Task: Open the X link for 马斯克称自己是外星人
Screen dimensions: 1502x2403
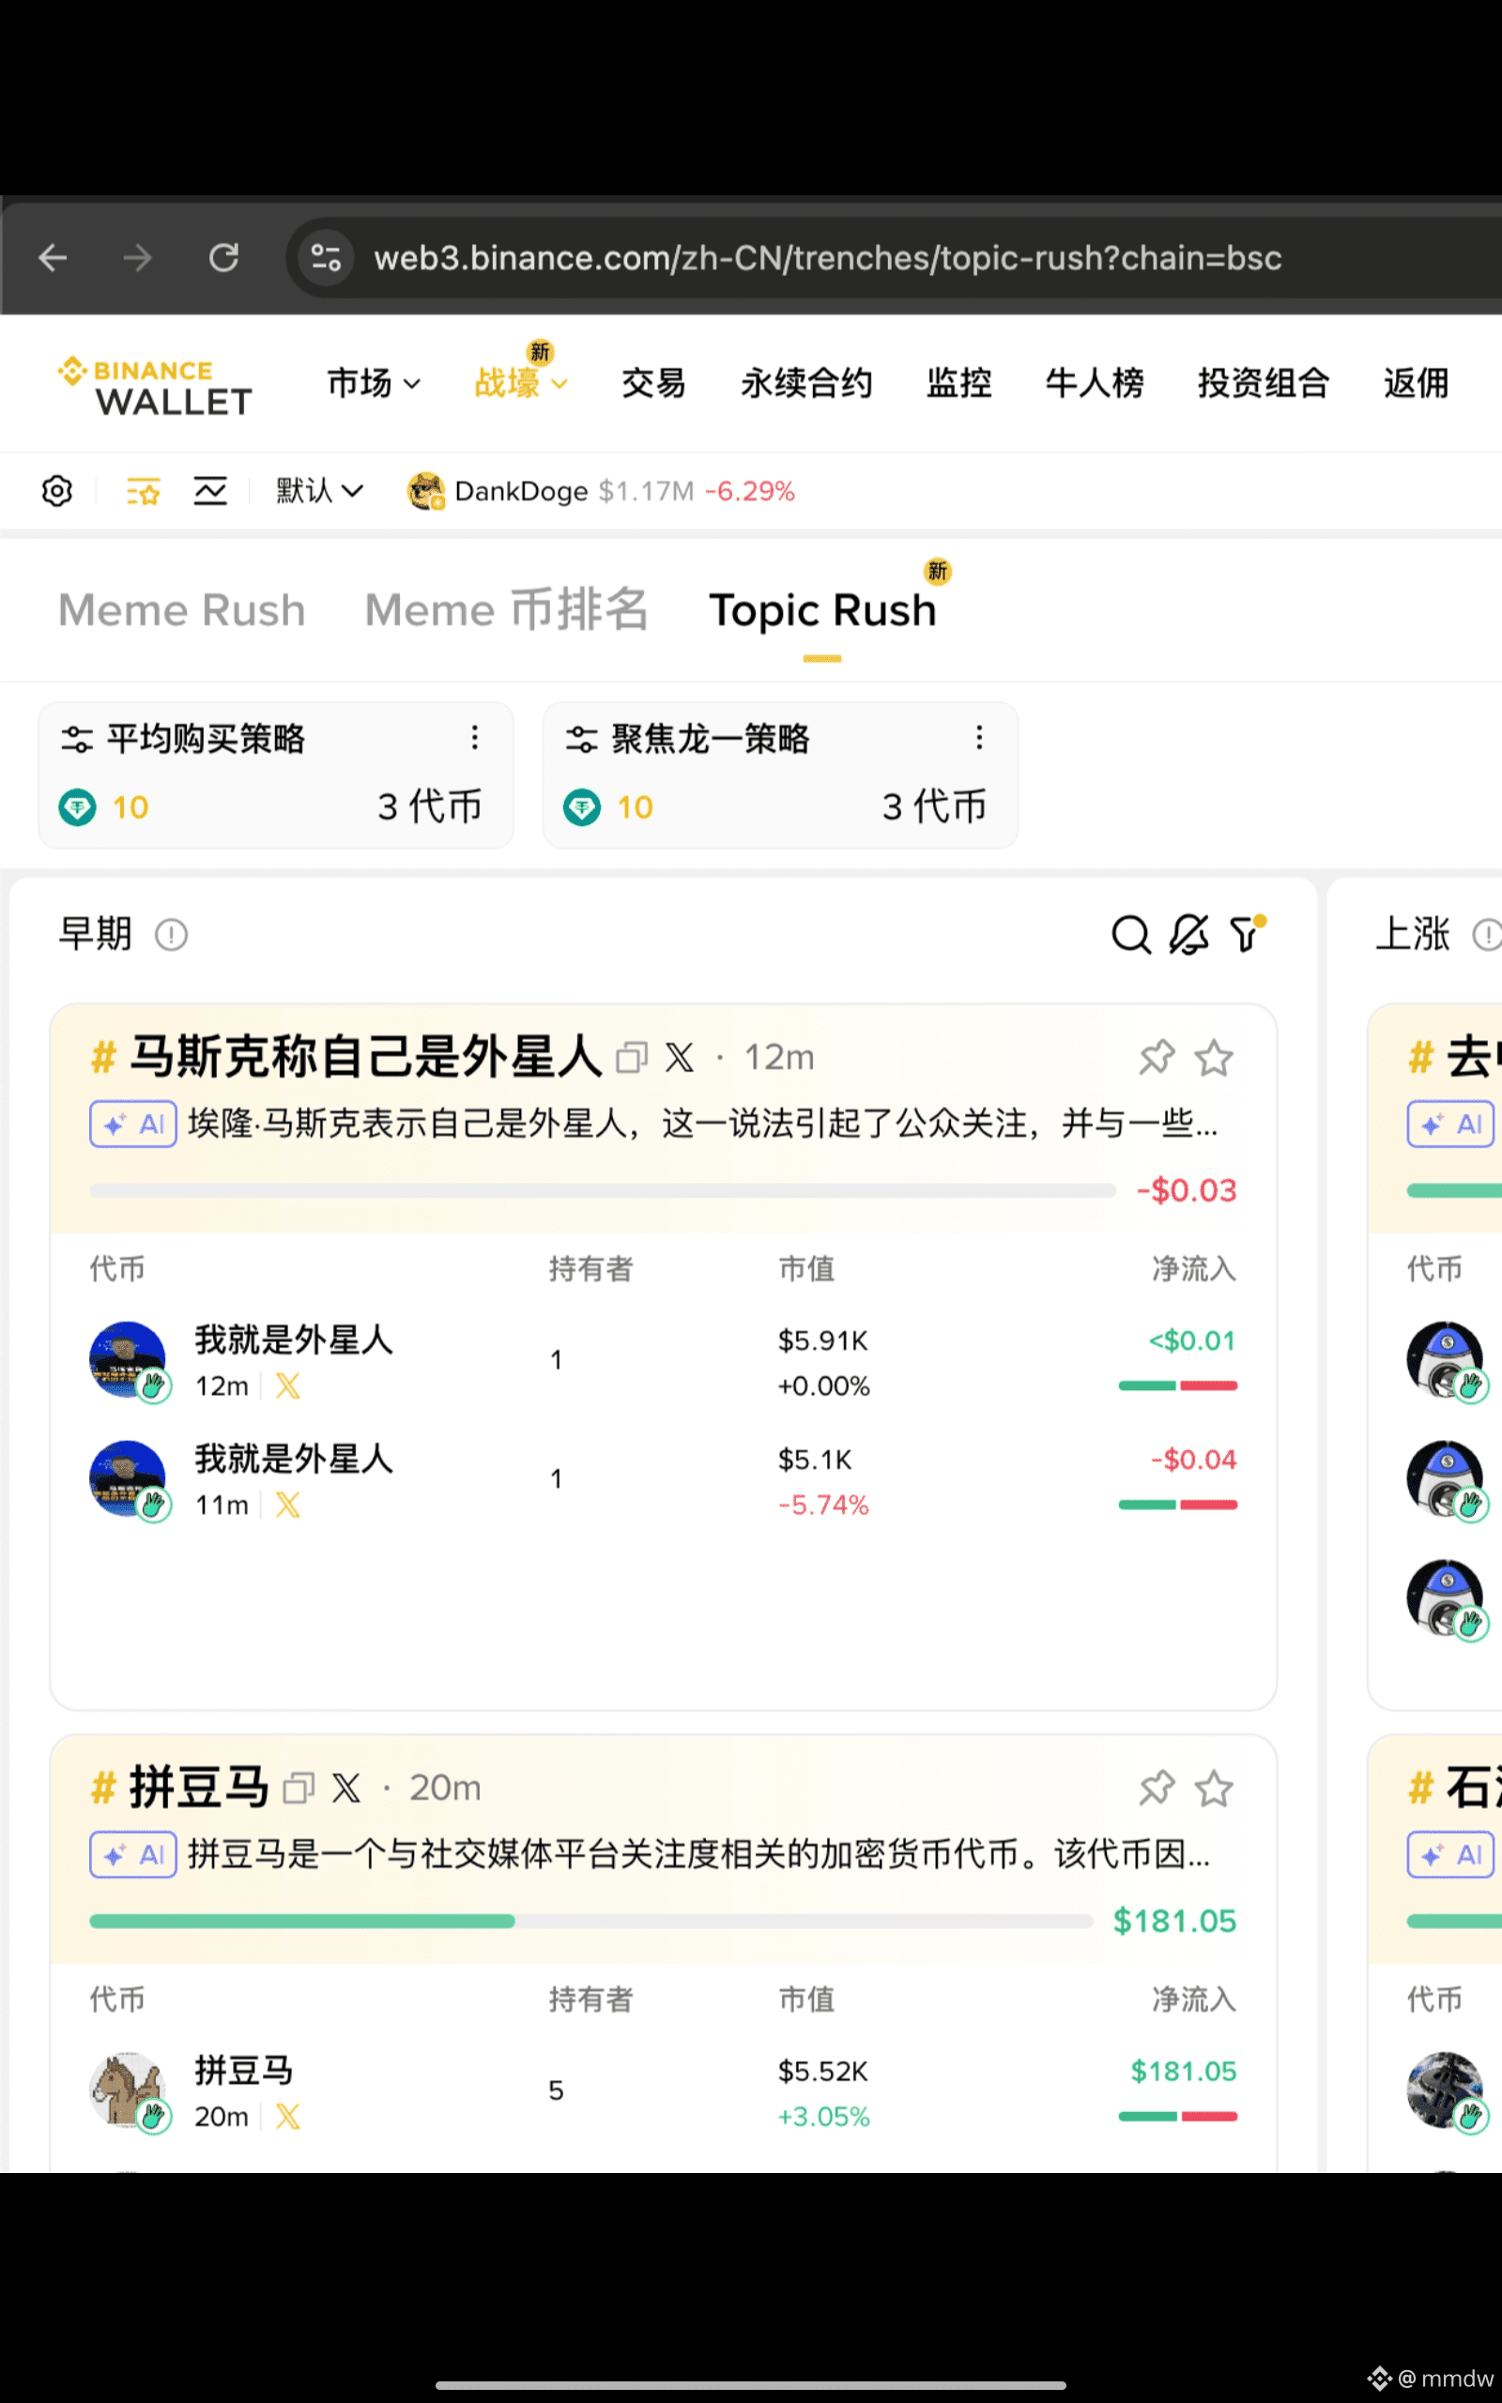Action: click(680, 1058)
